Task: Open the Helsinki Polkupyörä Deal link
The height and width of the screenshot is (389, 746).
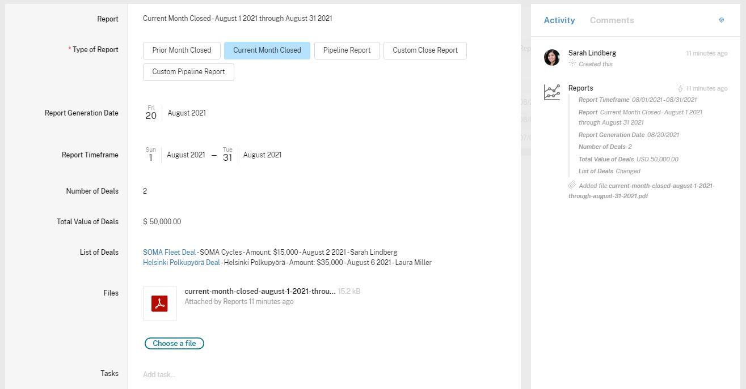Action: [181, 263]
